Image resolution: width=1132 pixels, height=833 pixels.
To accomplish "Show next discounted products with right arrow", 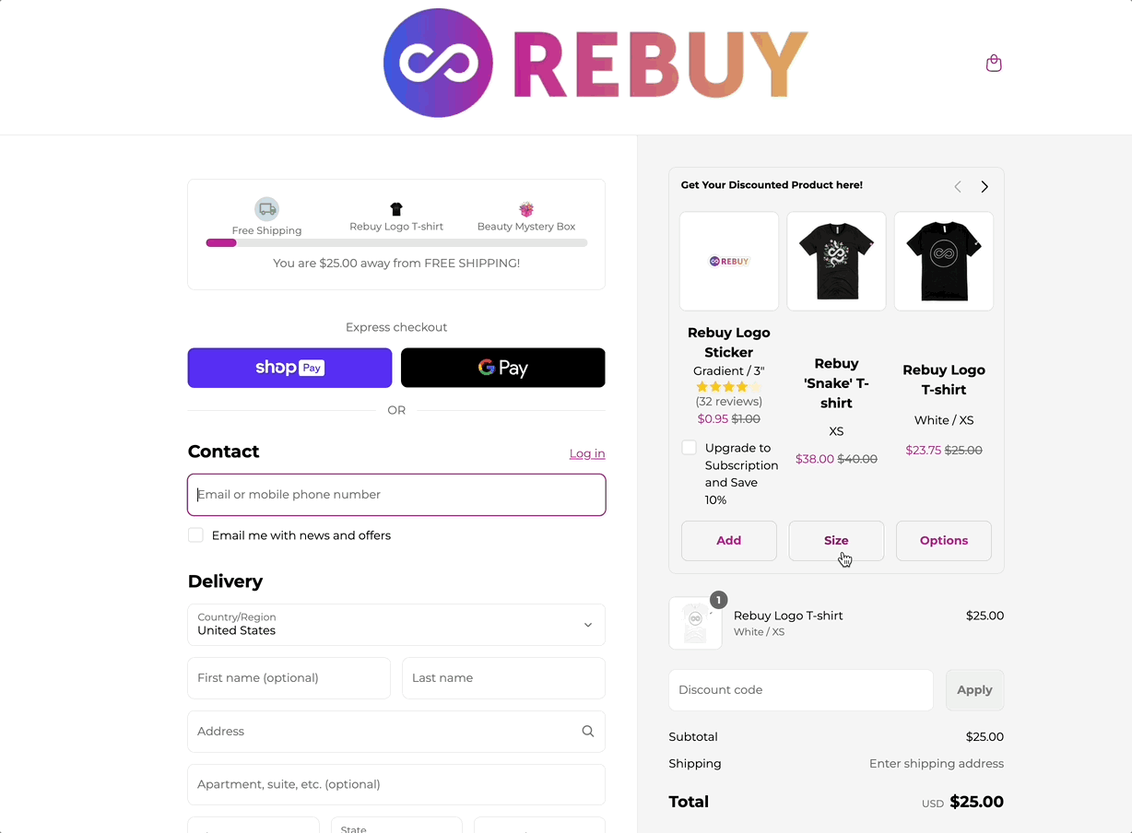I will (985, 186).
